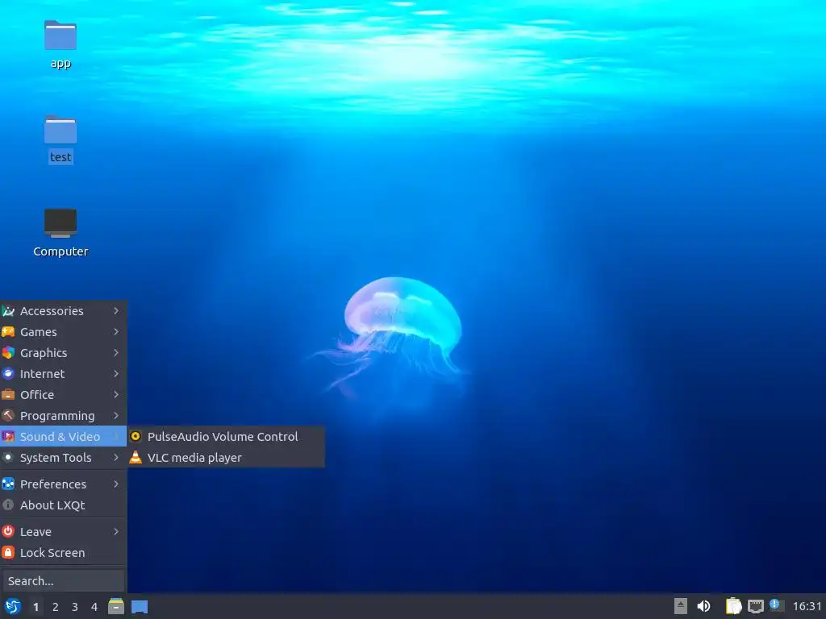This screenshot has width=826, height=619.
Task: Click the Sound & Video category icon
Action: [8, 436]
